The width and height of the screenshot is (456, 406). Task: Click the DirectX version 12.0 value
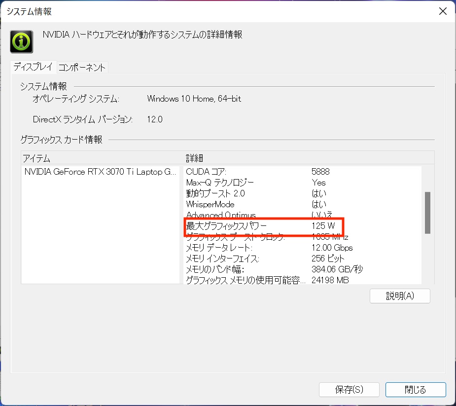[x=155, y=119]
